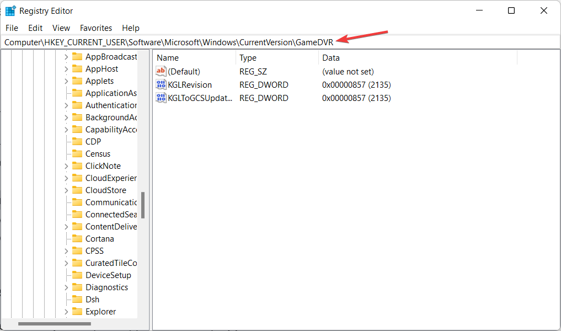Image resolution: width=561 pixels, height=331 pixels.
Task: Open the Help menu
Action: click(x=131, y=28)
